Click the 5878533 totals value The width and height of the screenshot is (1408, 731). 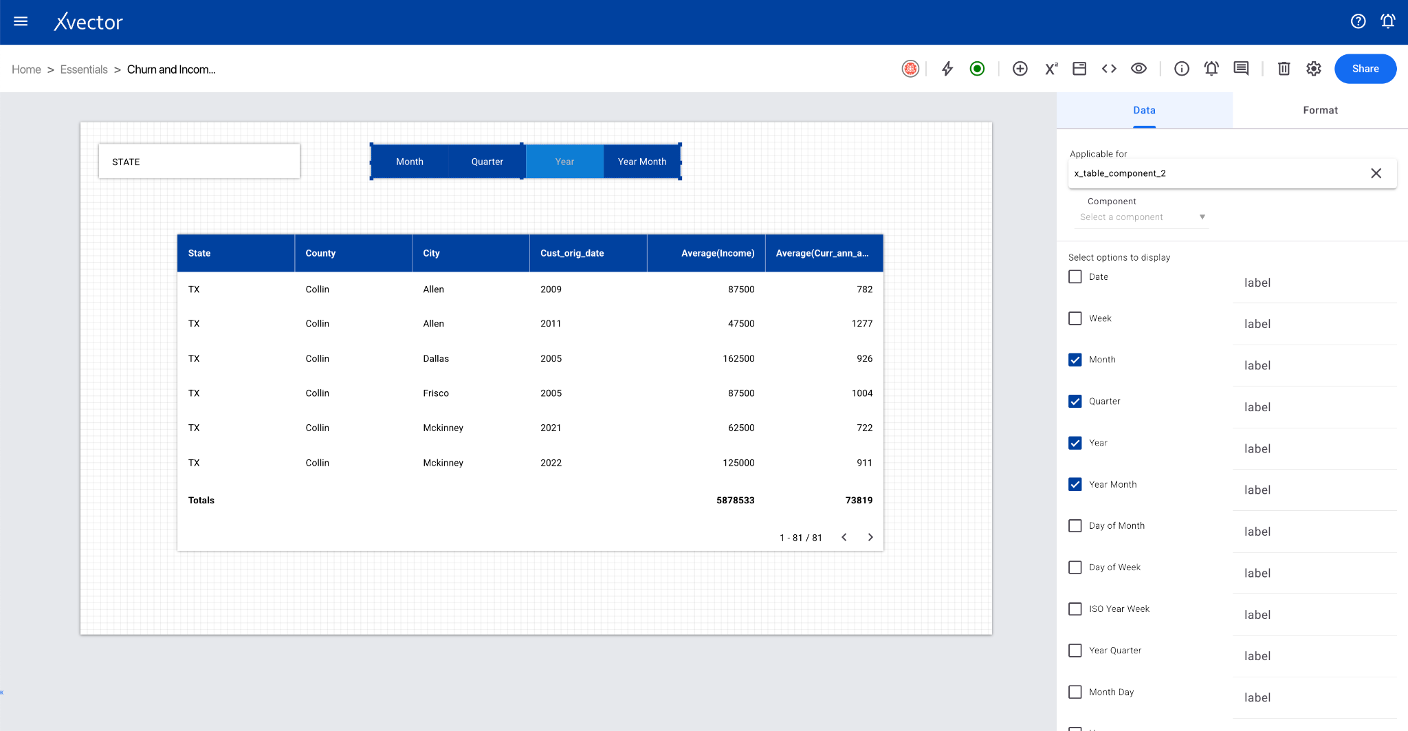click(735, 500)
